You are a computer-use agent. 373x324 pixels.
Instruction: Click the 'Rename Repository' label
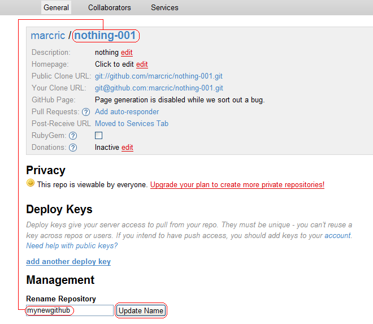click(x=61, y=299)
